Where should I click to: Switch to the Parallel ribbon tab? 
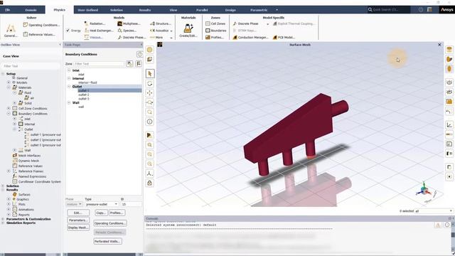202,10
